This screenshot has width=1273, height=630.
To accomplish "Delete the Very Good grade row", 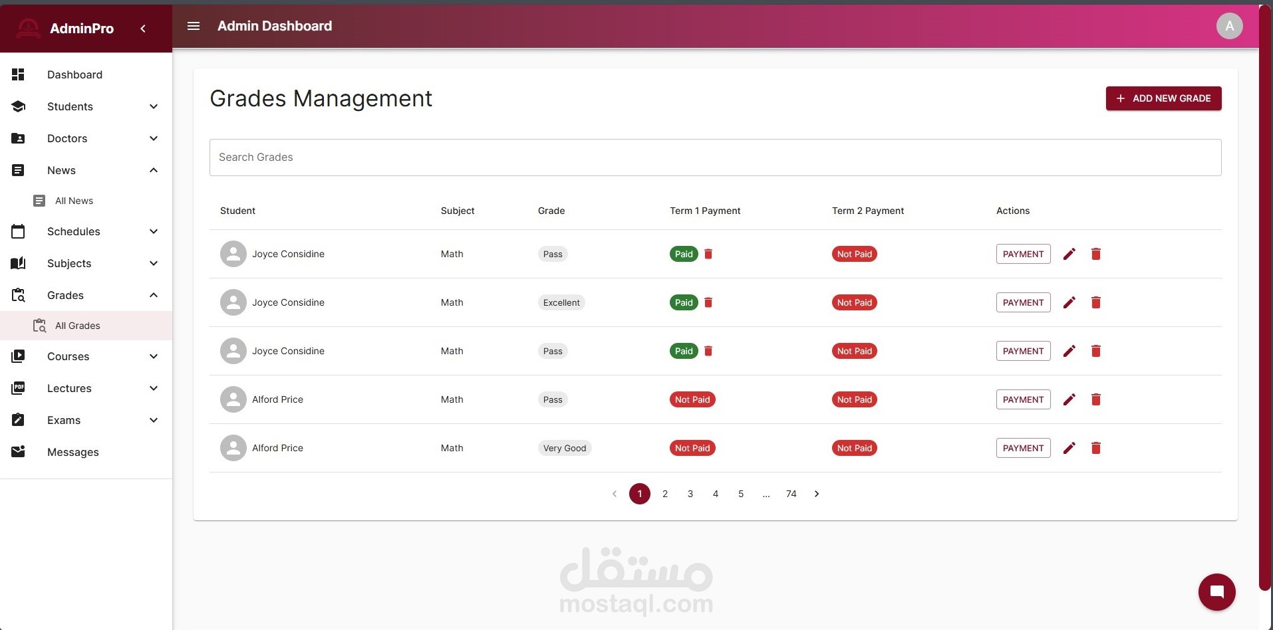I will tap(1096, 448).
